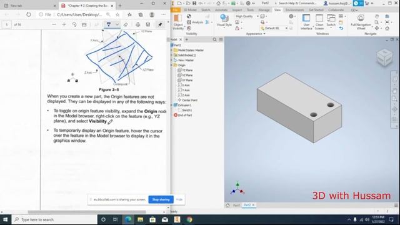Open Object Visibility in Inventor ribbon

(x=177, y=22)
